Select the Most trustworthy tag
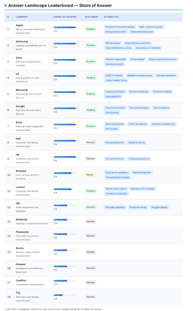 pos(114,124)
